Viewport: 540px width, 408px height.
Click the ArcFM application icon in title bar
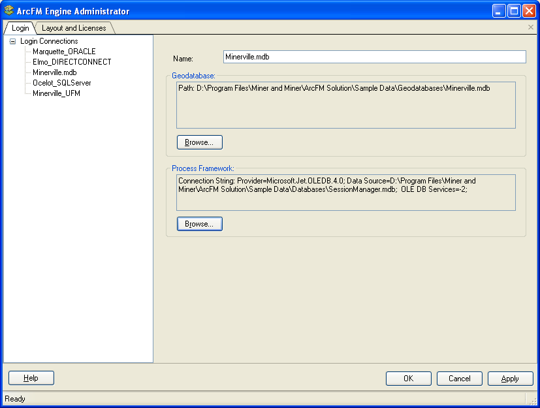tap(9, 11)
